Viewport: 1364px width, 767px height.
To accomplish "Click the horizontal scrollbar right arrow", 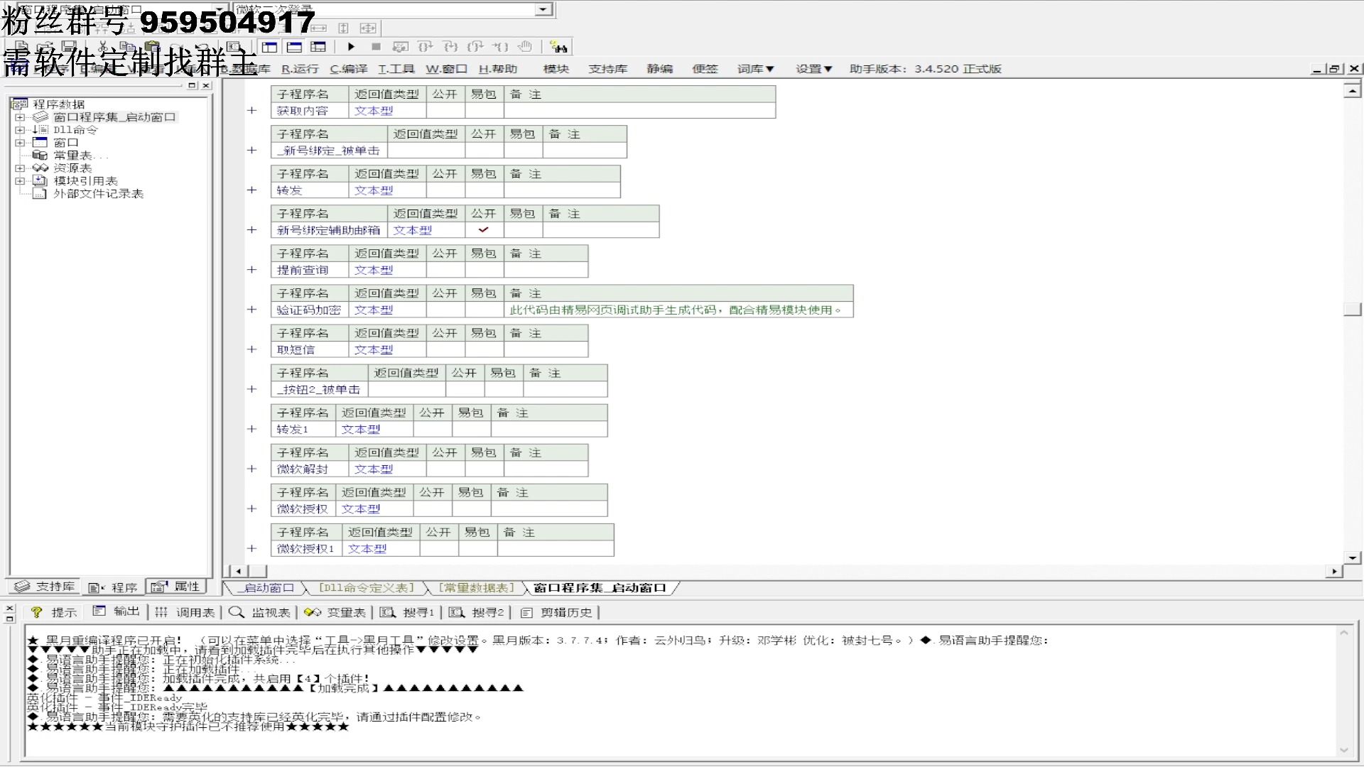I will point(1334,571).
